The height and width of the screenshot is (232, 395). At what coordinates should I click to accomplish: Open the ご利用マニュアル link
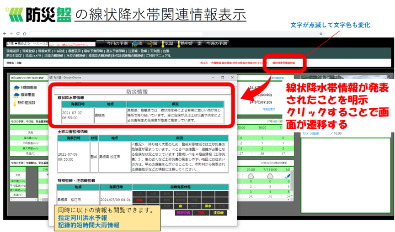pyautogui.click(x=158, y=56)
